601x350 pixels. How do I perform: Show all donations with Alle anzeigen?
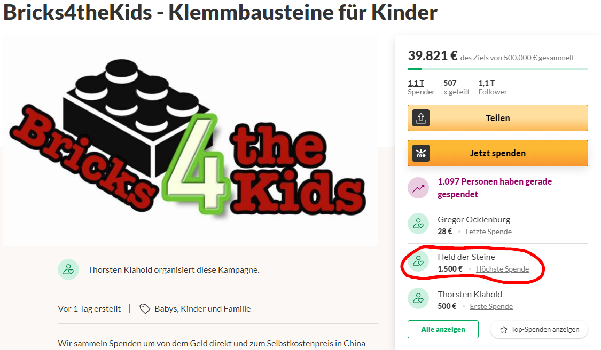coord(443,329)
